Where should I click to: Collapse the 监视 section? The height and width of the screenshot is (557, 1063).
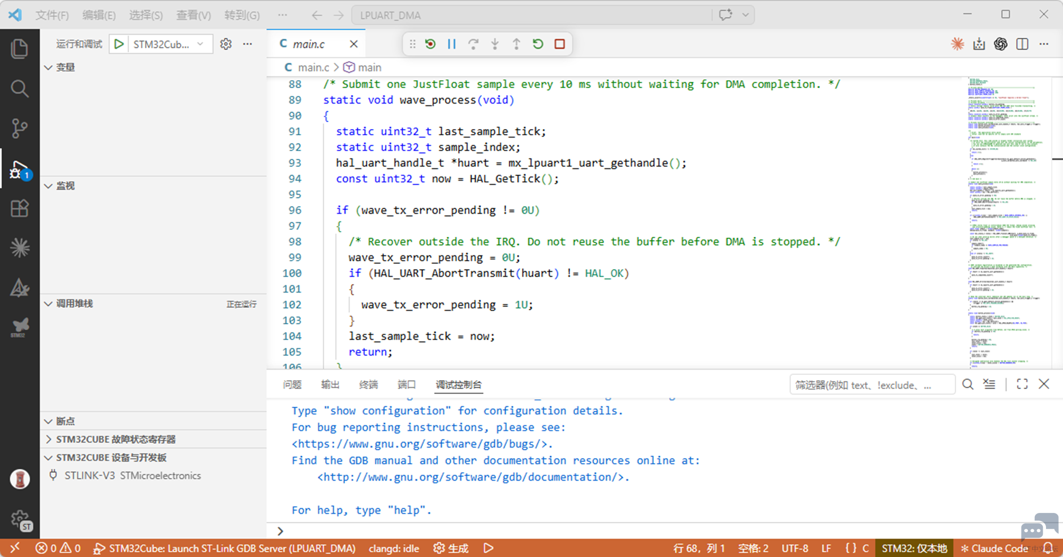pyautogui.click(x=48, y=186)
